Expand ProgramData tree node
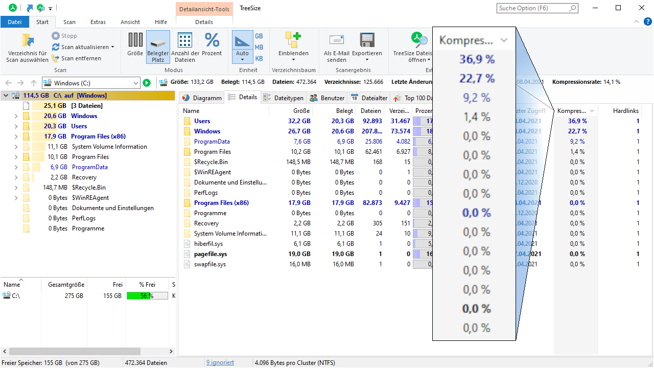Screen dimensions: 654x368 (17, 167)
